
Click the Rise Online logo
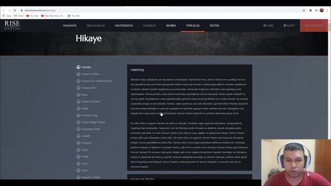12,25
